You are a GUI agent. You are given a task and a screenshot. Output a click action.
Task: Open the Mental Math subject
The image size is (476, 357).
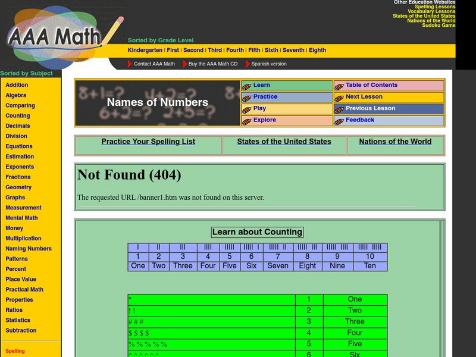[x=21, y=218]
